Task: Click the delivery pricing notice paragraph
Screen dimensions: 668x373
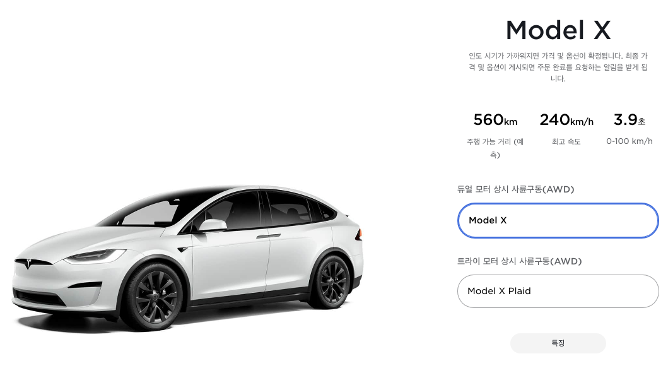Action: coord(558,67)
